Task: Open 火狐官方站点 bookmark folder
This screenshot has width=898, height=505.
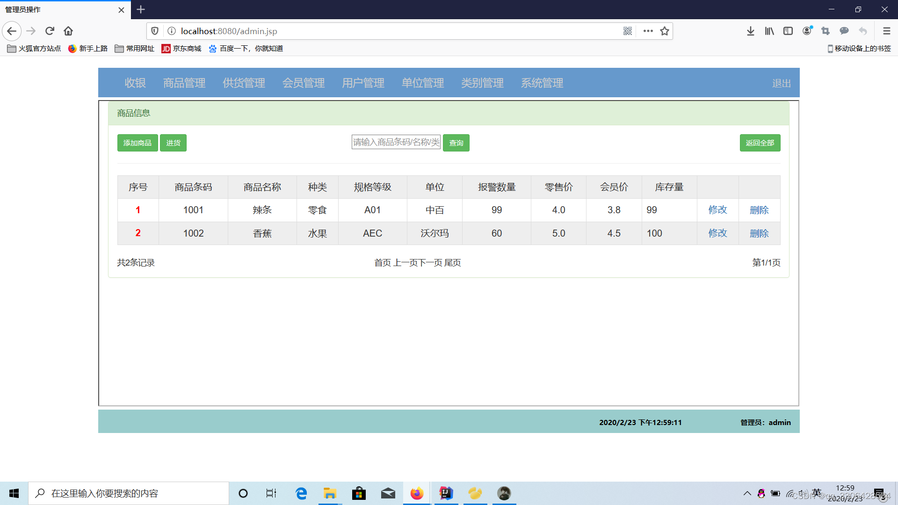Action: coord(34,49)
